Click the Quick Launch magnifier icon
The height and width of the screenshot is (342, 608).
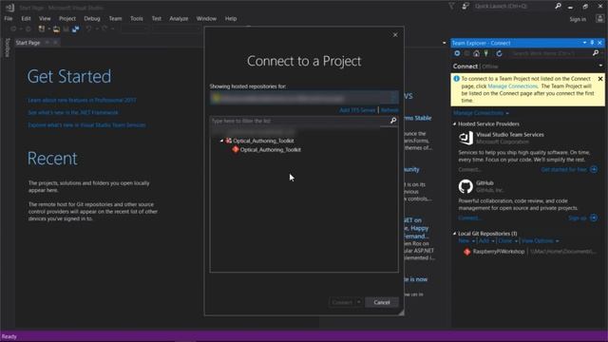tap(558, 6)
